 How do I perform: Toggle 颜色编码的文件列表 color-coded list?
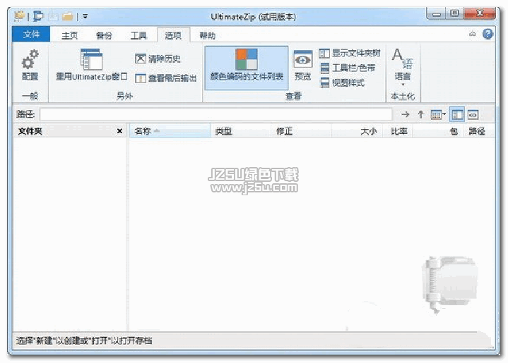pyautogui.click(x=247, y=68)
